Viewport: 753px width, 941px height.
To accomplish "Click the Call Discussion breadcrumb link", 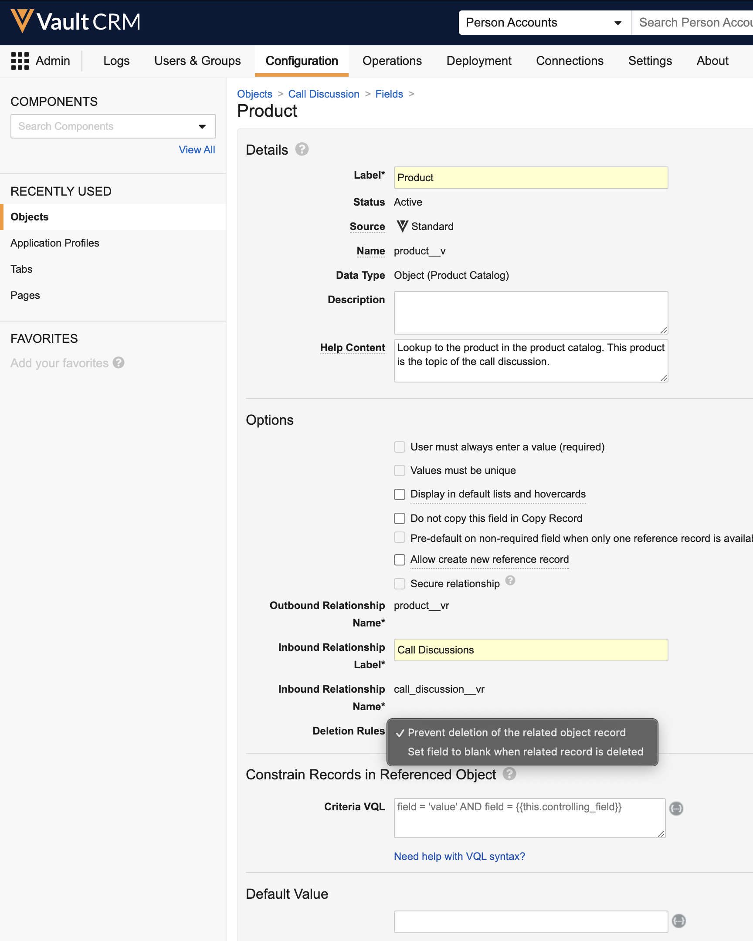I will coord(323,94).
